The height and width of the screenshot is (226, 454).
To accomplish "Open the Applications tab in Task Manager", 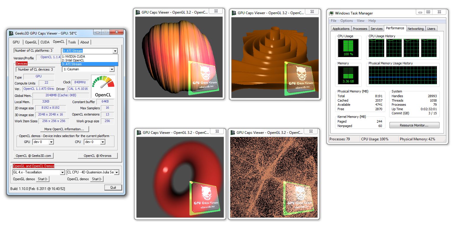I will click(x=341, y=29).
